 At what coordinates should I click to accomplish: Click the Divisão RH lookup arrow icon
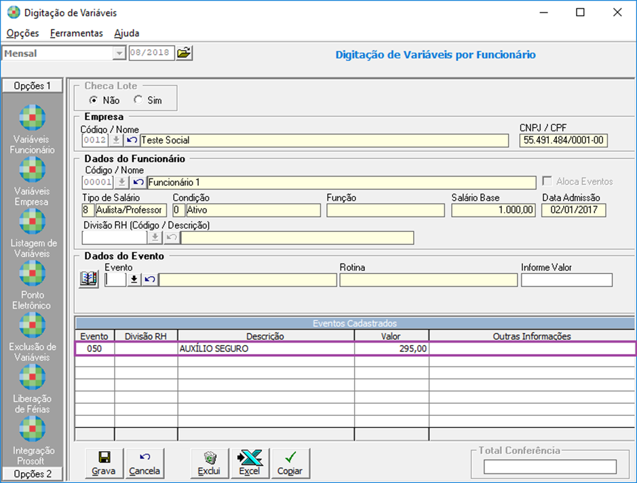coord(155,237)
